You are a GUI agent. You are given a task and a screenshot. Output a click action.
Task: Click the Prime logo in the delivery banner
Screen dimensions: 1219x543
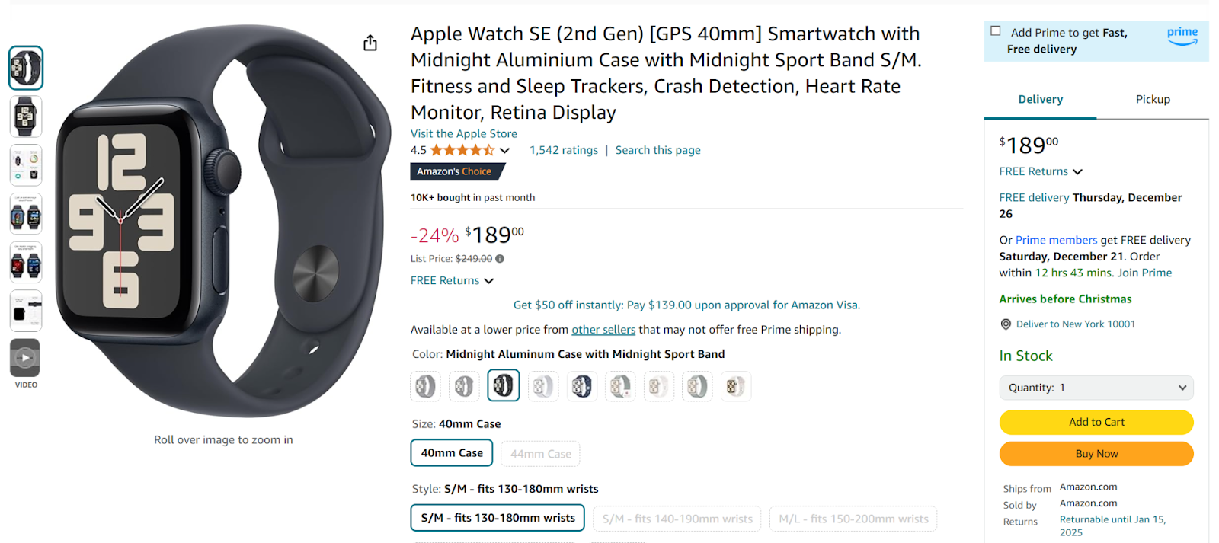tap(1182, 35)
